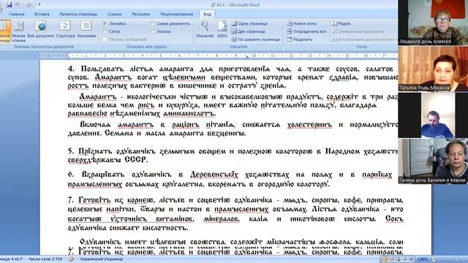Switch to Разметка страницы view mode
This screenshot has height=263, width=468.
coord(4,31)
